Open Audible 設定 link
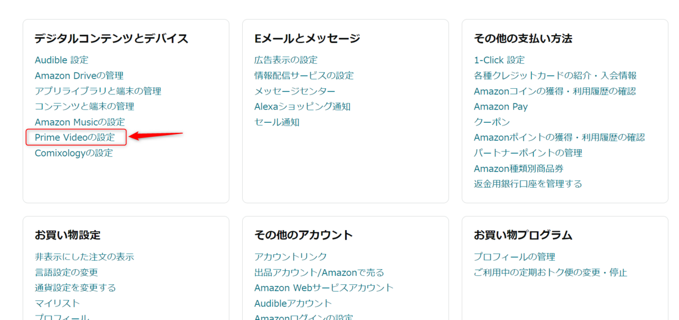Screen dimensions: 679x320 pos(62,60)
